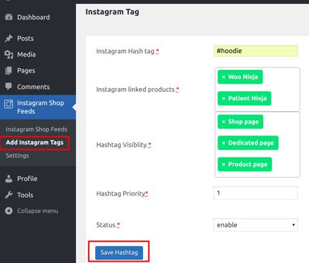
Task: Click the Tools wrench icon
Action: coord(8,195)
